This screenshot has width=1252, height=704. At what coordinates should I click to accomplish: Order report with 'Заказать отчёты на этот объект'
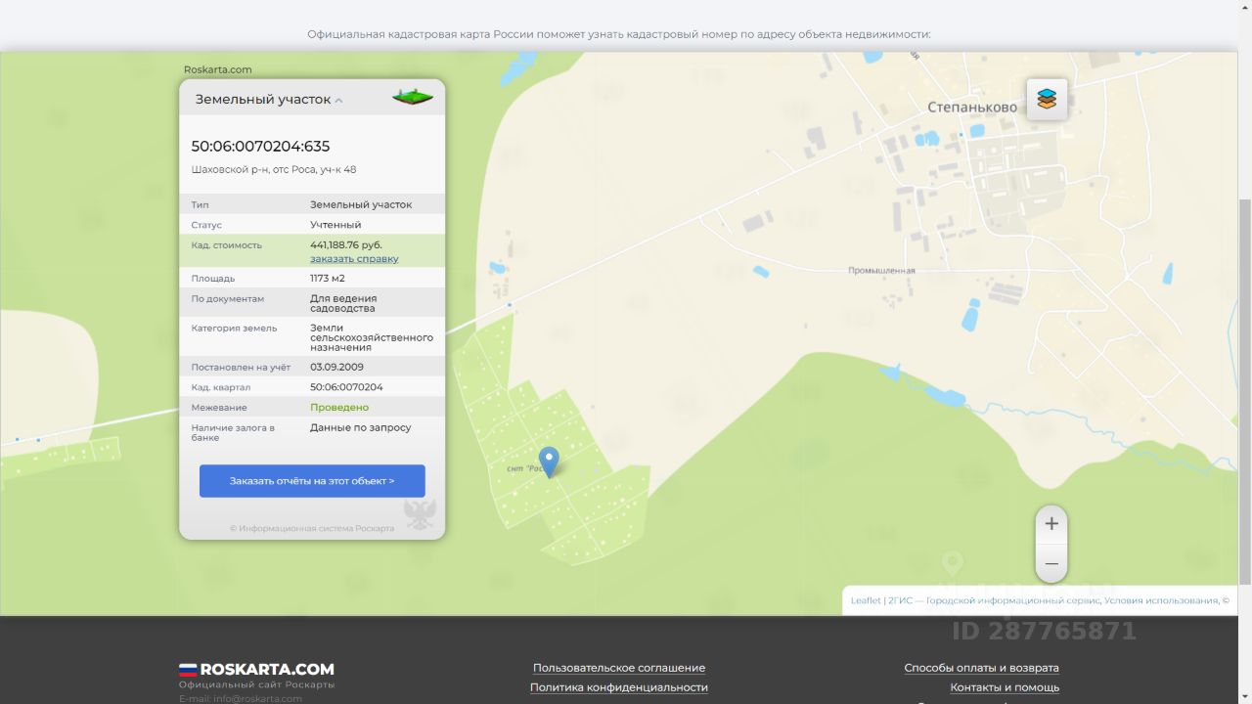coord(312,481)
